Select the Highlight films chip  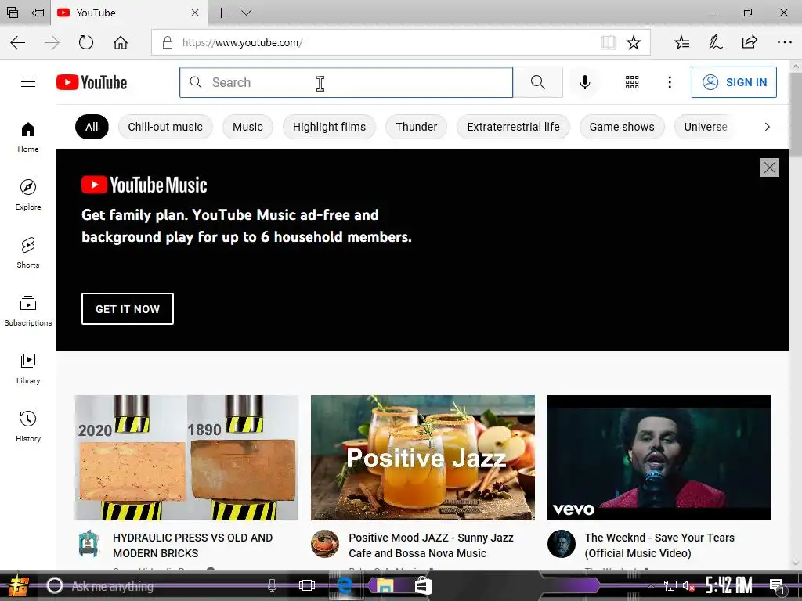tap(330, 127)
